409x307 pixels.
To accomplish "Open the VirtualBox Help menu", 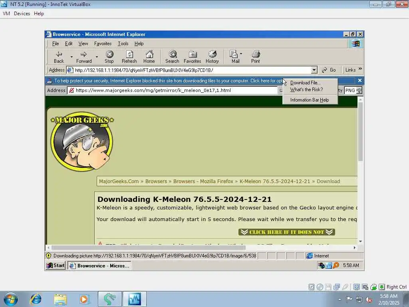I will pos(39,14).
